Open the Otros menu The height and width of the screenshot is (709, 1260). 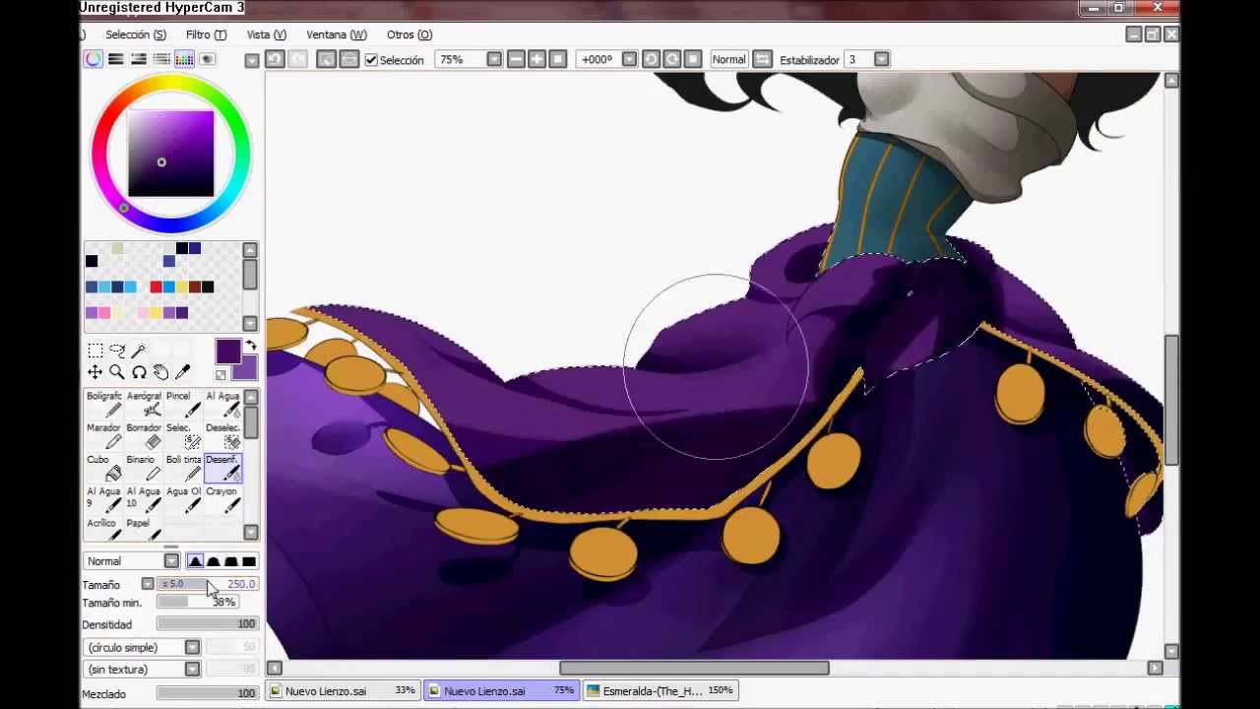click(409, 34)
